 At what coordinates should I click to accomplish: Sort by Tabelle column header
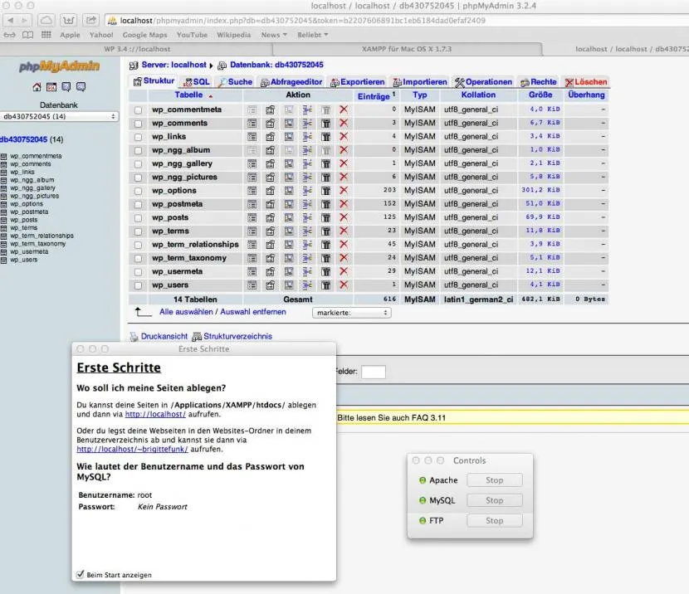click(x=188, y=95)
